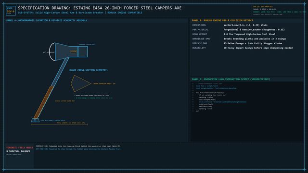Screen dimensions: 308x173
Task: Click the orange leather grip on the handle
Action: [43, 102]
